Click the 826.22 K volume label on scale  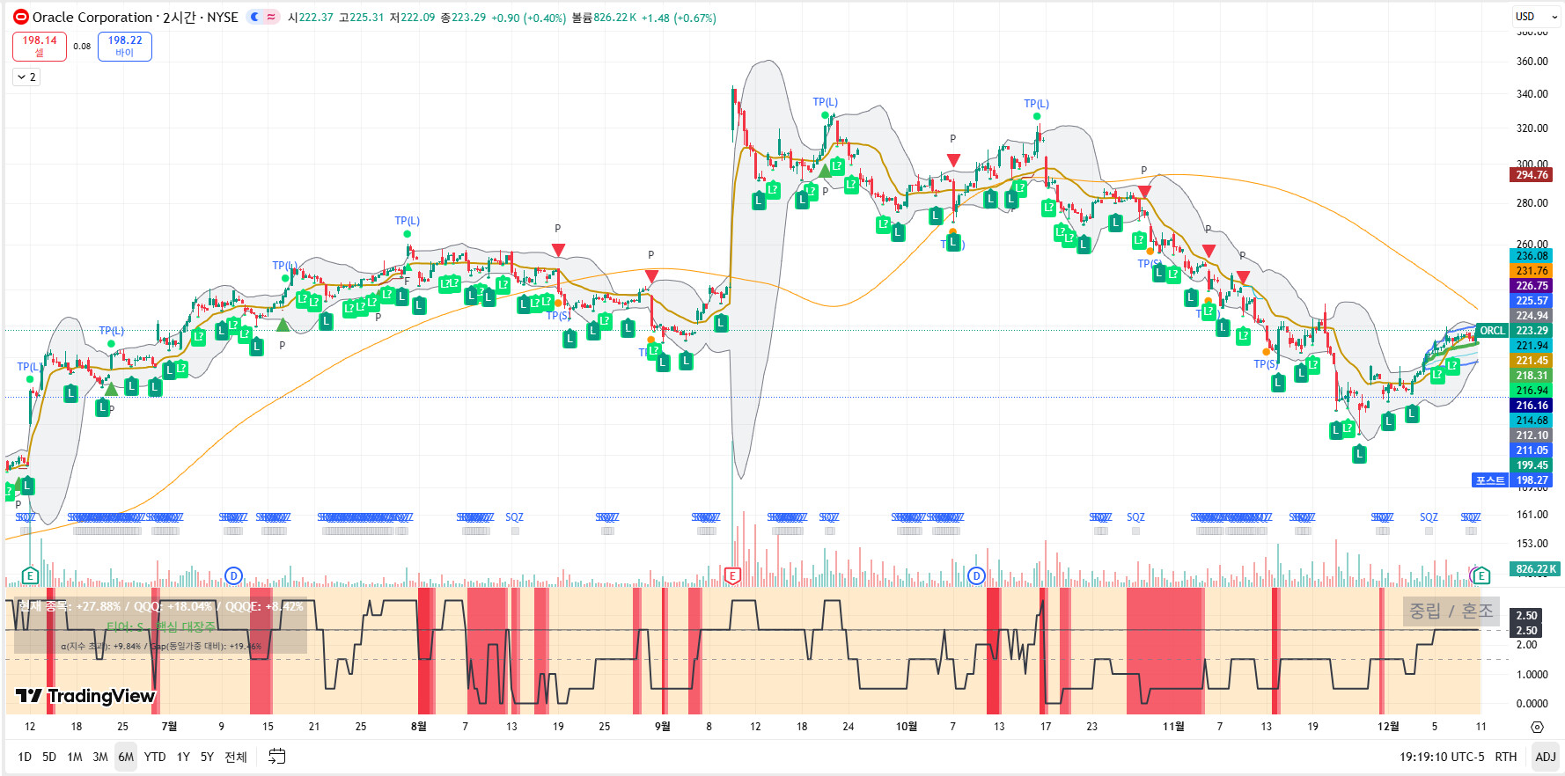(1535, 569)
